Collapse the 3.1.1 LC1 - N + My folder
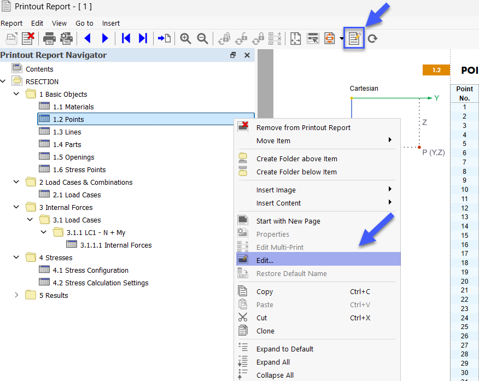The width and height of the screenshot is (479, 381). tap(44, 232)
